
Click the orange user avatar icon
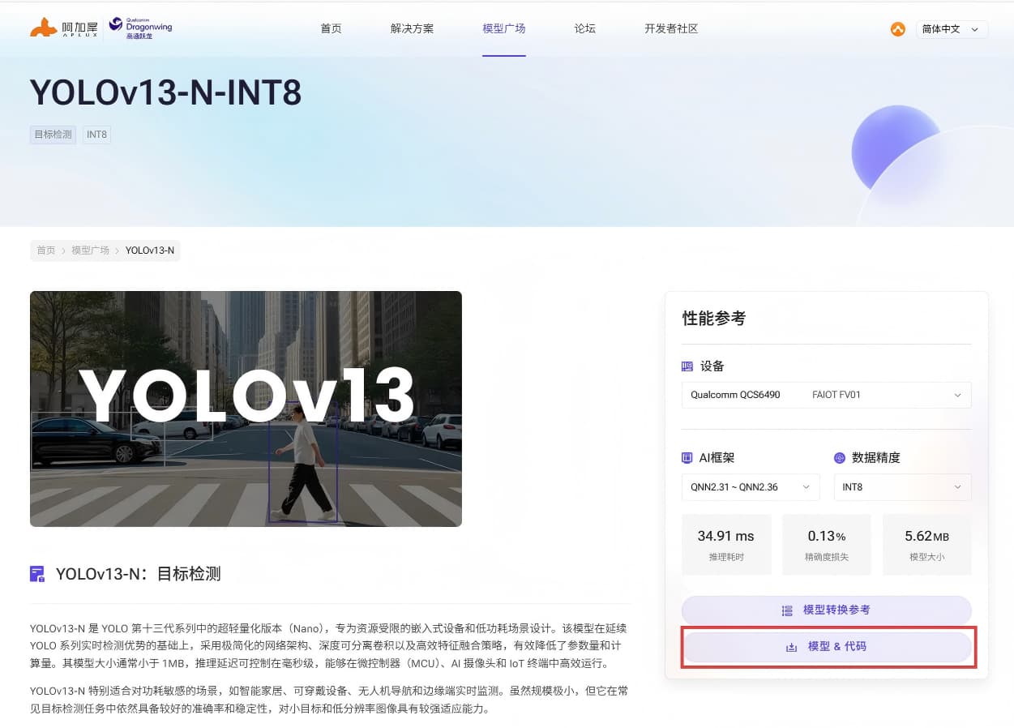(x=897, y=29)
